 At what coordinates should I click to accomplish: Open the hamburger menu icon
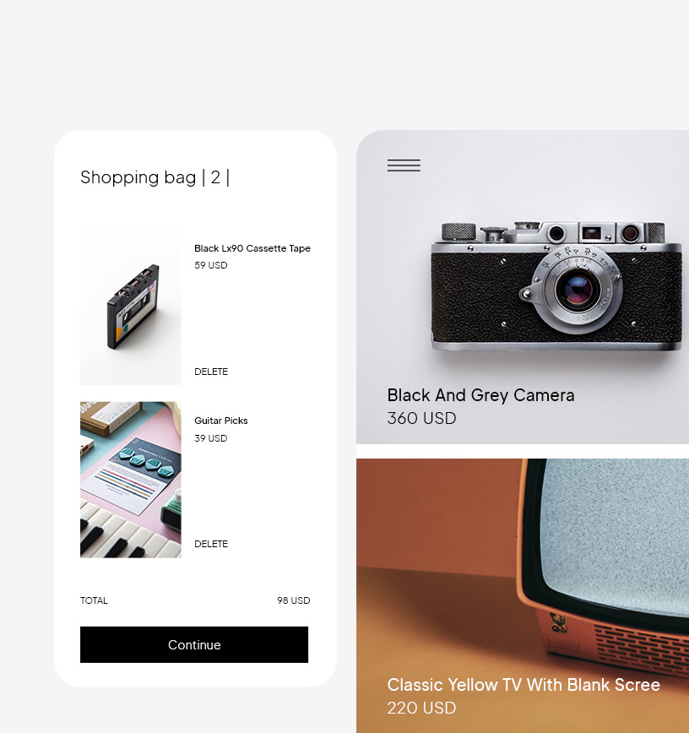coord(404,166)
